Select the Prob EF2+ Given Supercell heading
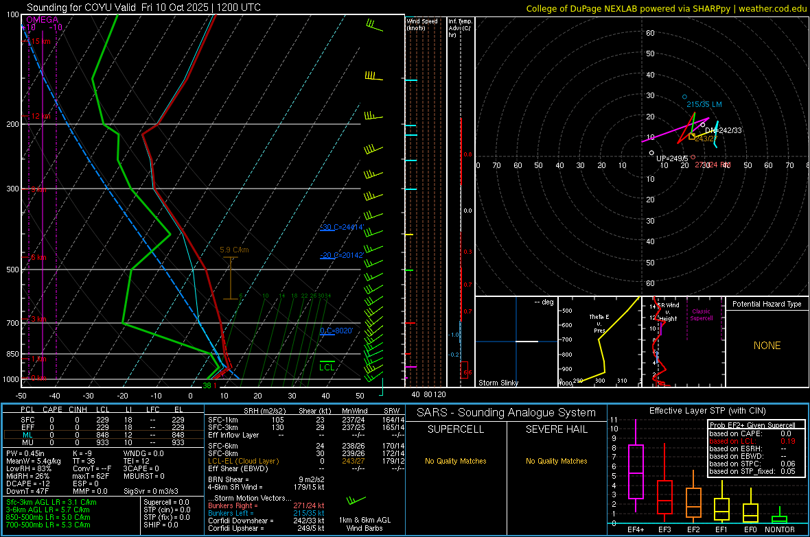810x537 pixels. [752, 425]
